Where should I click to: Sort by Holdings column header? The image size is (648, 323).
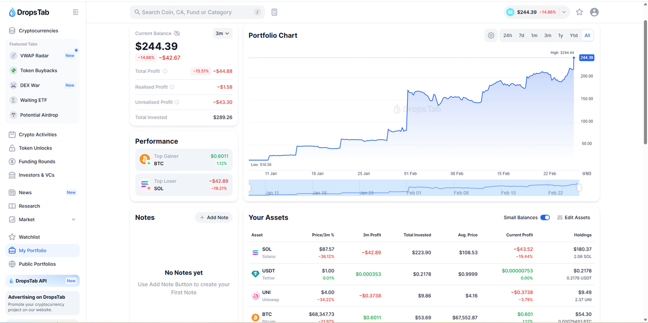coord(583,235)
